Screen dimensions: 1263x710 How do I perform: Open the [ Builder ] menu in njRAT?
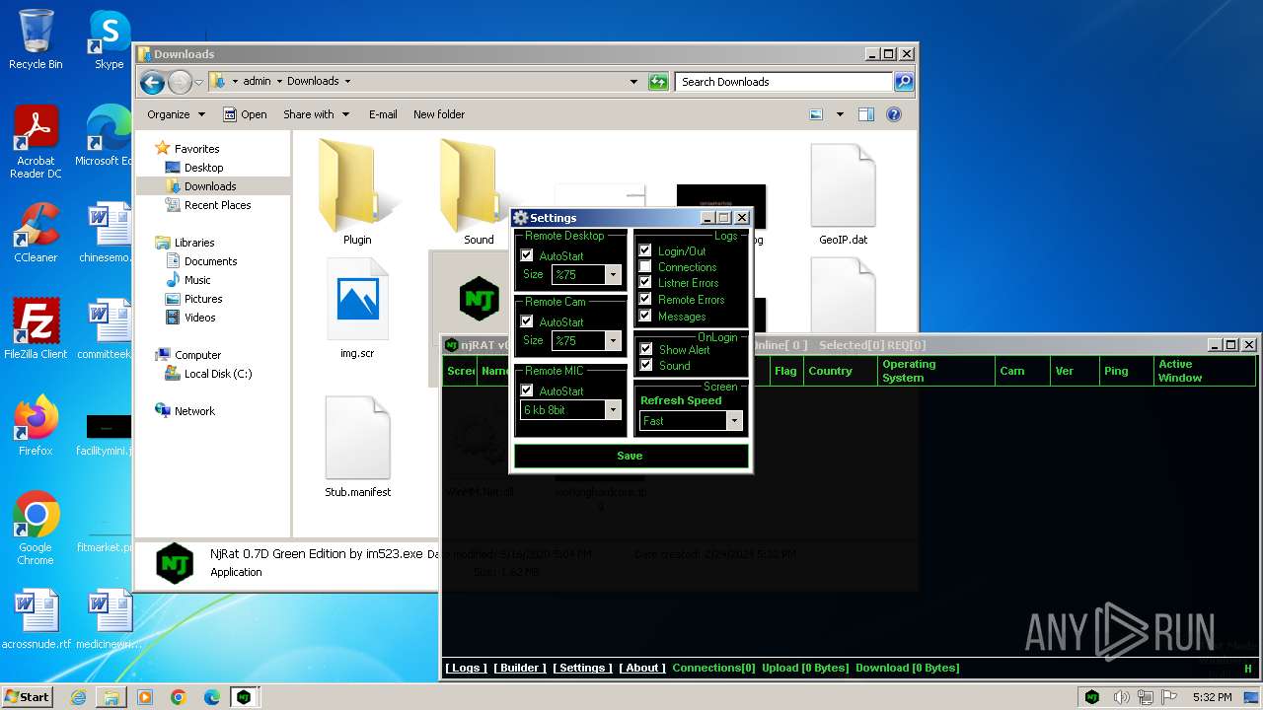(x=520, y=668)
